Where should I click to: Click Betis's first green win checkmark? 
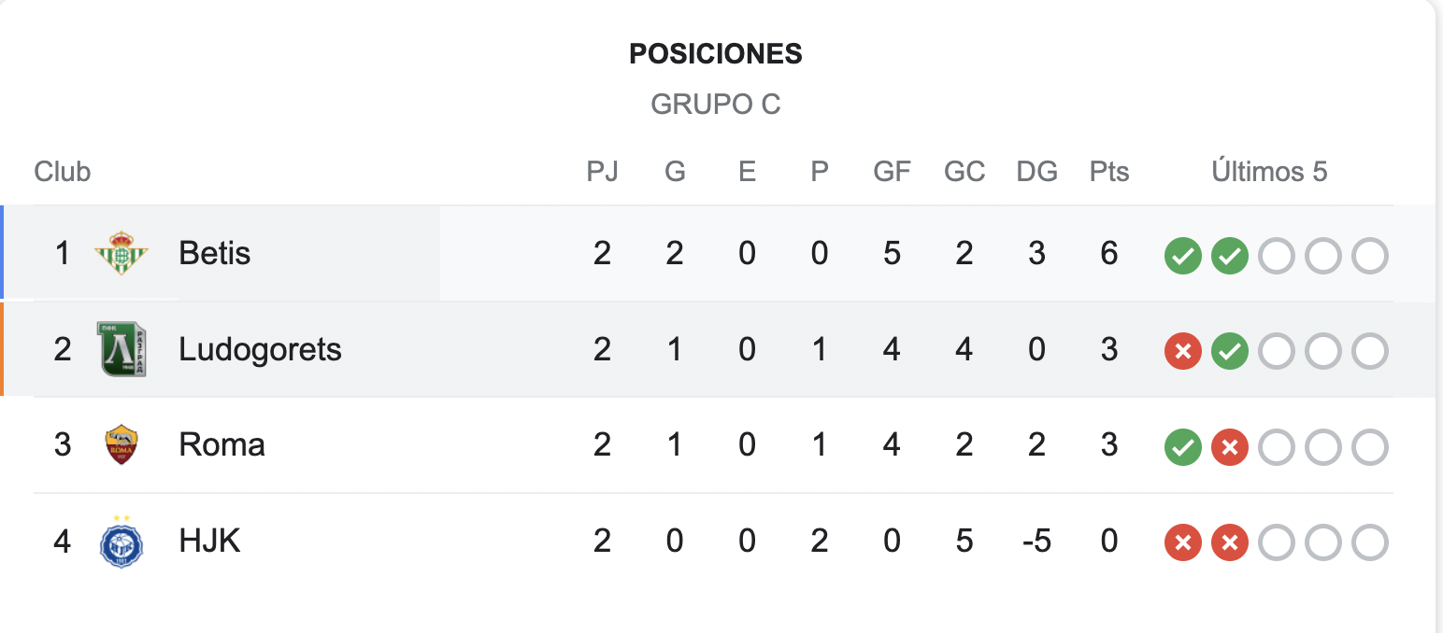pyautogui.click(x=1182, y=256)
